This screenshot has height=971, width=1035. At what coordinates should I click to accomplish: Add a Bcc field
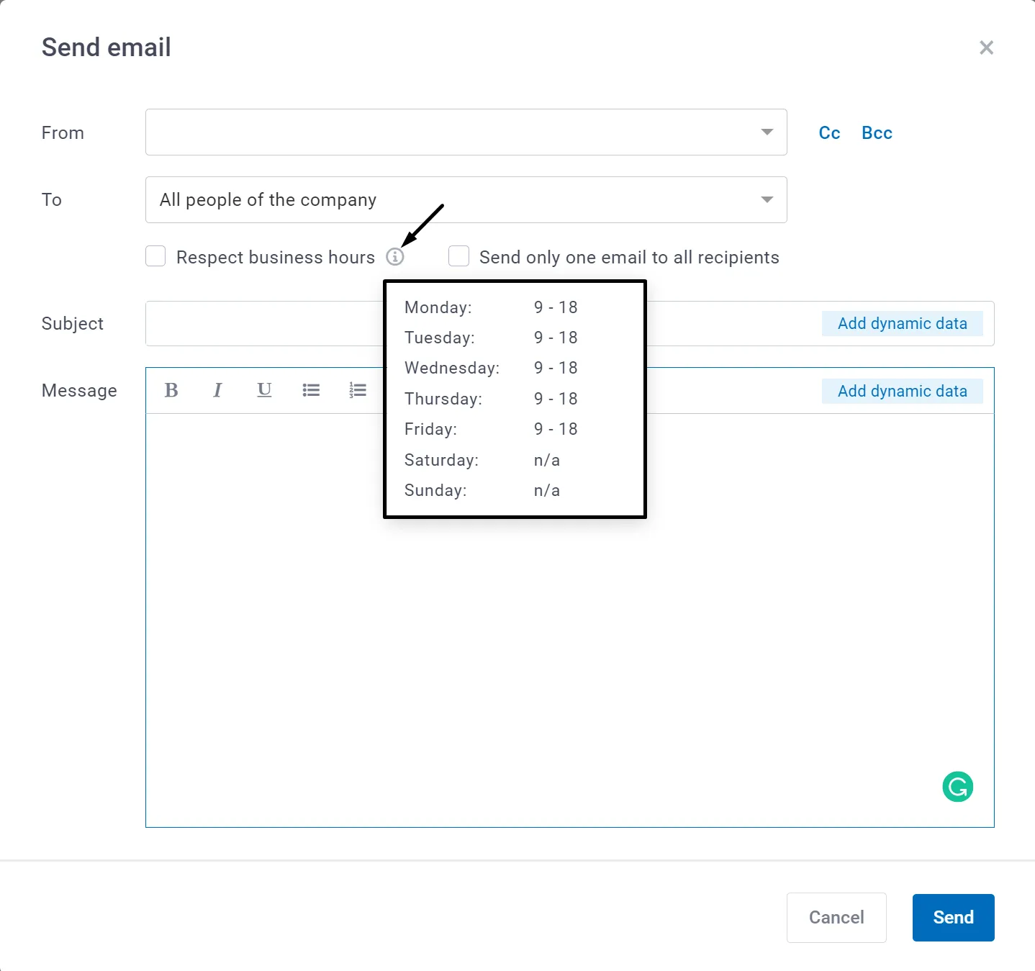click(x=877, y=133)
